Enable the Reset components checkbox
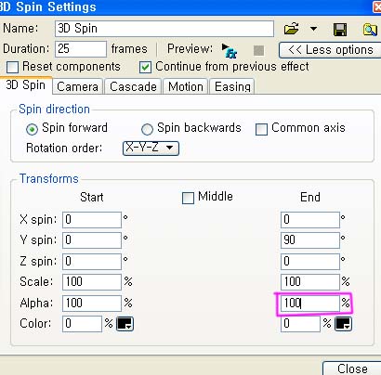Viewport: 381px width, 375px height. pyautogui.click(x=12, y=67)
